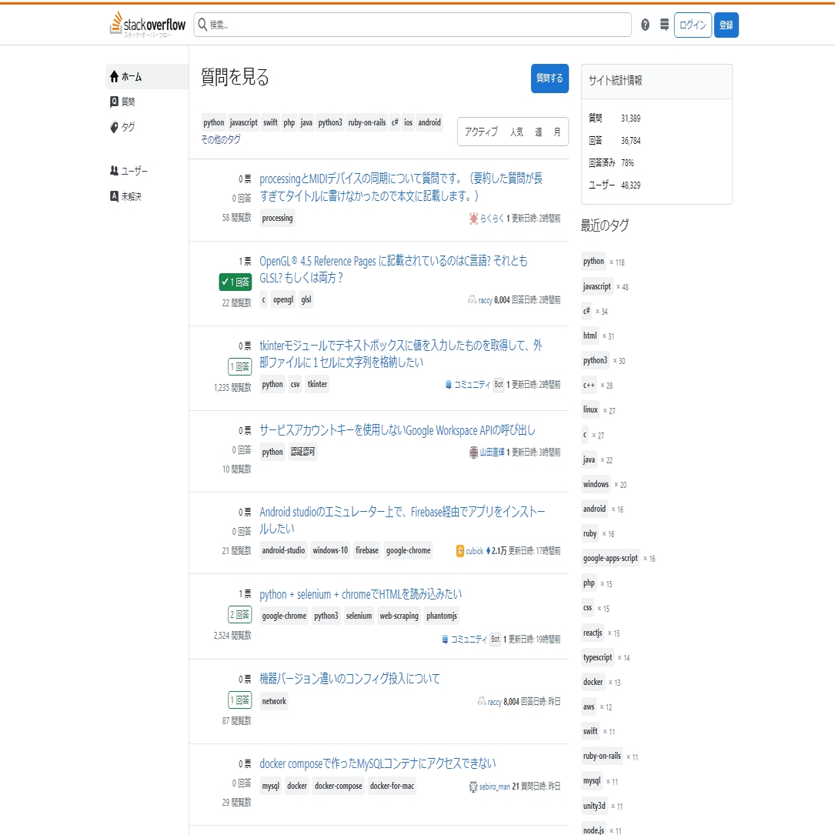Switch to the 人気 sort tab
Image resolution: width=835 pixels, height=835 pixels.
coord(516,132)
